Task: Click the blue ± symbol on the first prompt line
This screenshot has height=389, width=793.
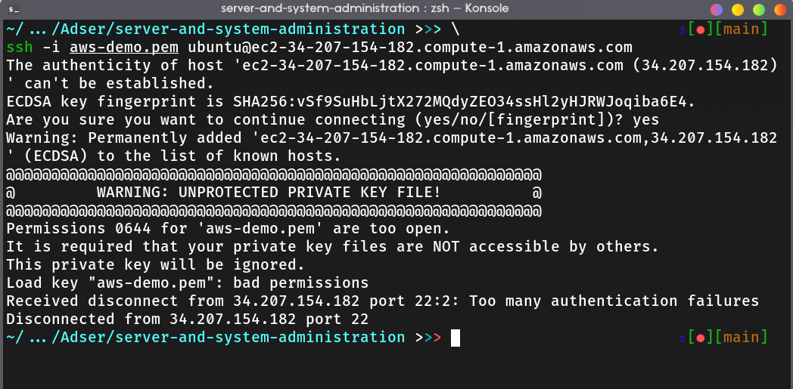Action: [x=683, y=29]
